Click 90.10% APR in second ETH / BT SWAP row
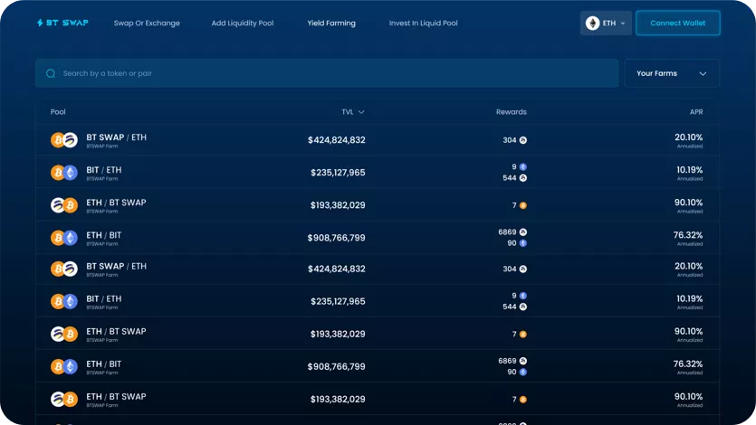Viewport: 756px width, 425px height. tap(688, 332)
